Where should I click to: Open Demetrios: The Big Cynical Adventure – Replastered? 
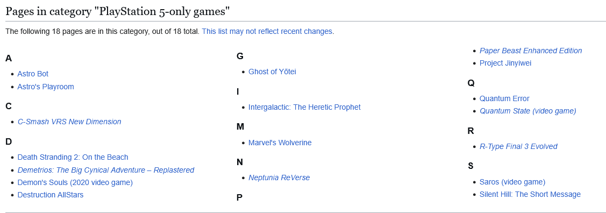106,170
